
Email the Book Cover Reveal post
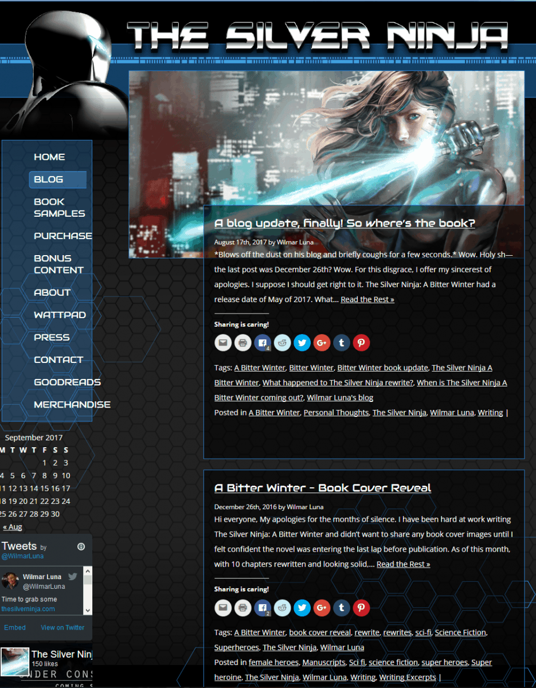(223, 608)
